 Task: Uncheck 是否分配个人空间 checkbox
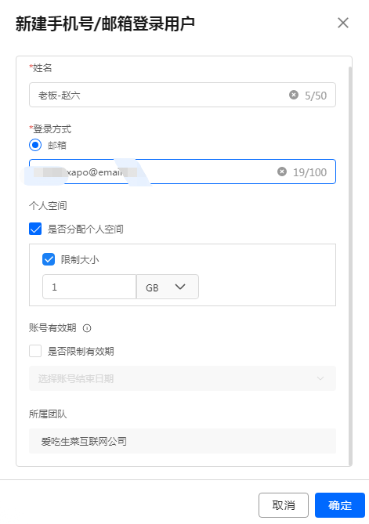pos(35,229)
